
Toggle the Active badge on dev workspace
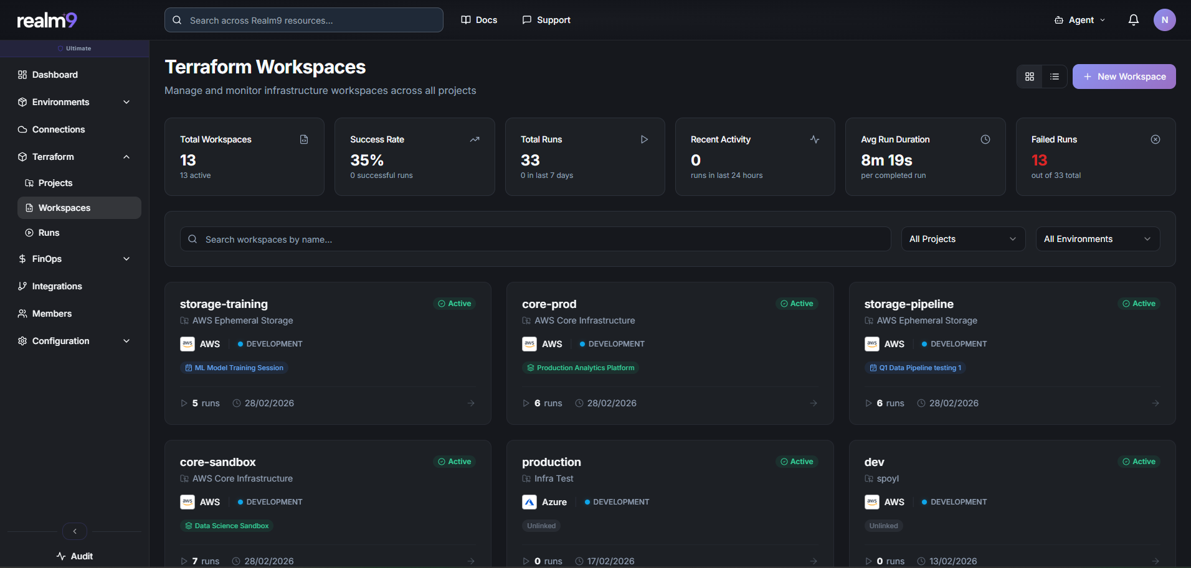(x=1139, y=461)
